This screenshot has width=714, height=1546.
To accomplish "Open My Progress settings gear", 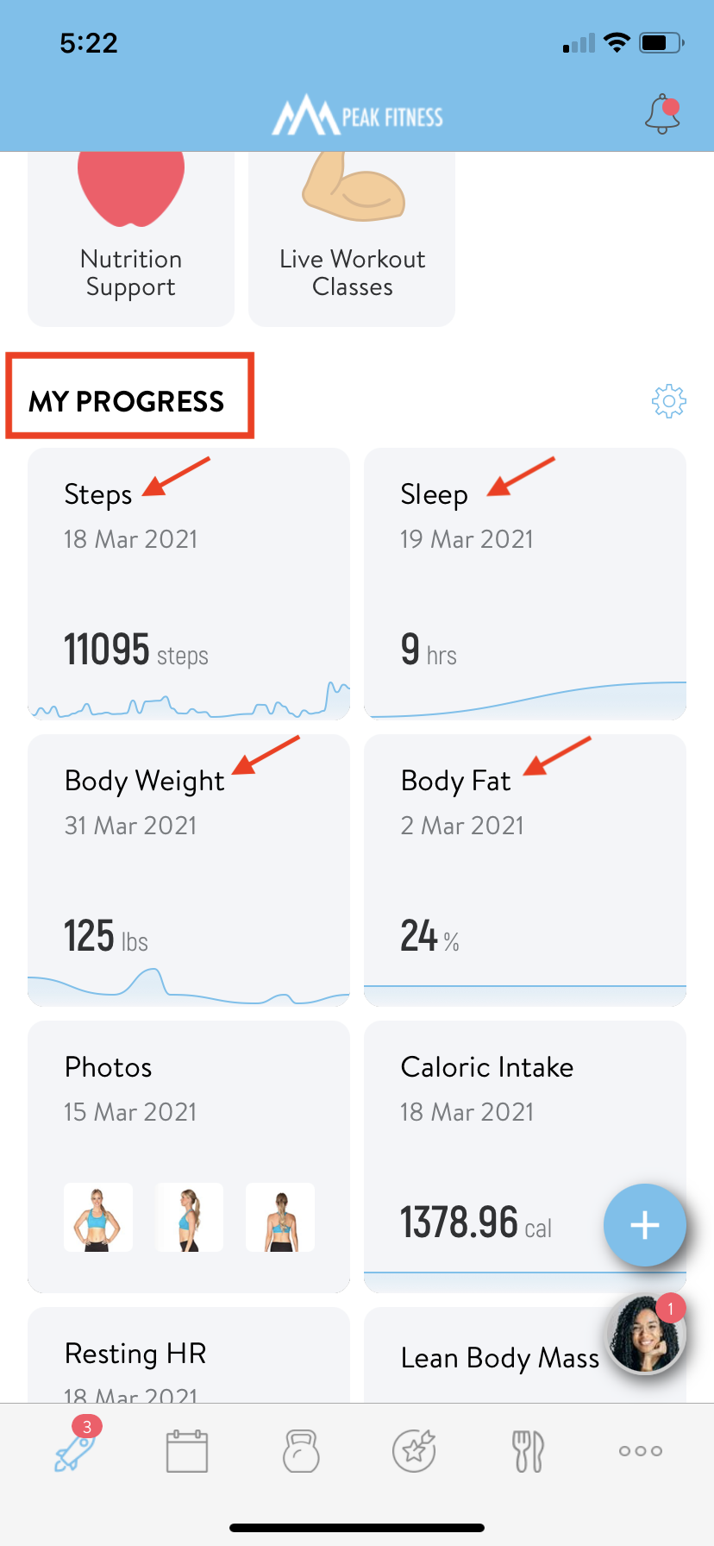I will (x=668, y=401).
